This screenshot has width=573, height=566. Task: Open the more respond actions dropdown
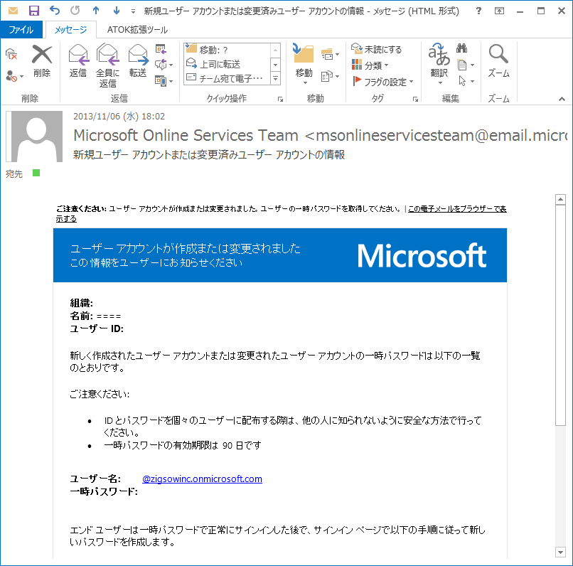click(164, 81)
